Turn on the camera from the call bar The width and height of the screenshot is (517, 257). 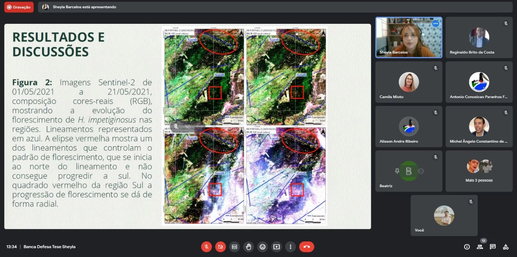220,247
